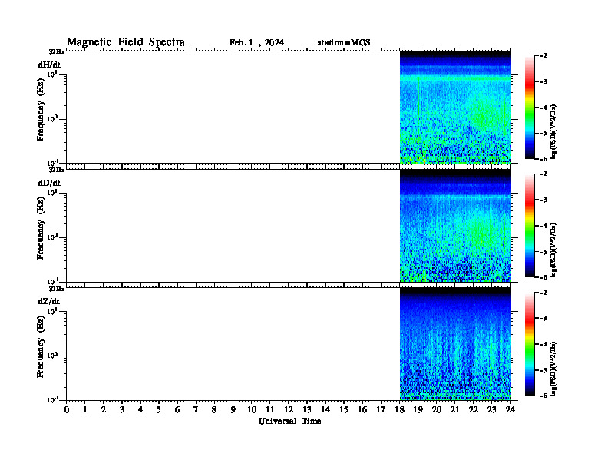Click the 'dZ/dt' panel label
Viewport: 608px width, 470px height.
(x=49, y=301)
